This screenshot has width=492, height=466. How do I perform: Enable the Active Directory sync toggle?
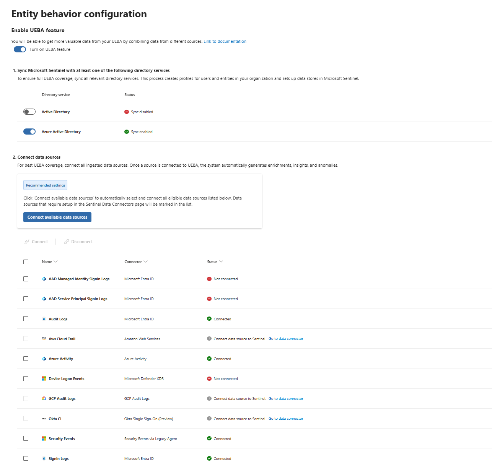coord(29,112)
